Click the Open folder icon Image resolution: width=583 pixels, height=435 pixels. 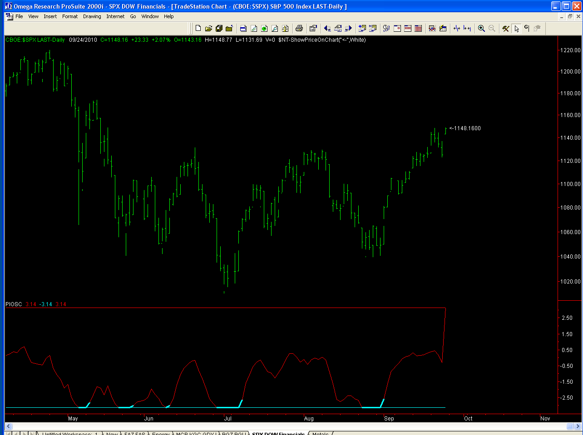tap(208, 28)
